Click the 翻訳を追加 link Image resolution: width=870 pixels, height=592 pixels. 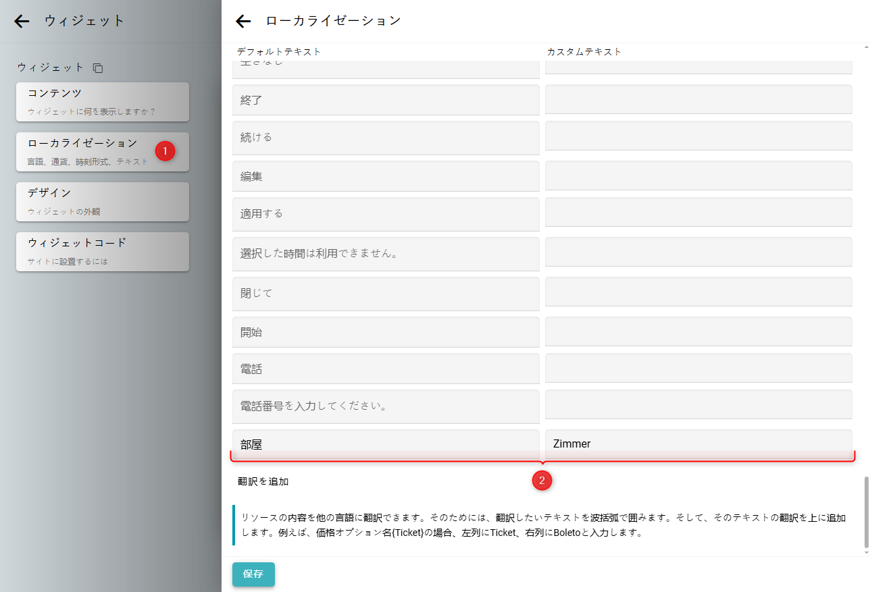[263, 481]
